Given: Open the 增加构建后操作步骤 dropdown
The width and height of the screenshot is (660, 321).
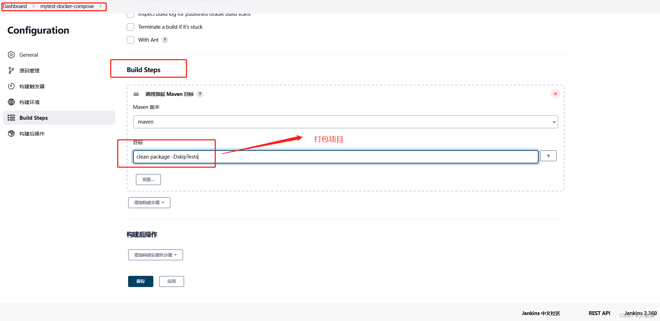Looking at the screenshot, I should click(x=155, y=254).
